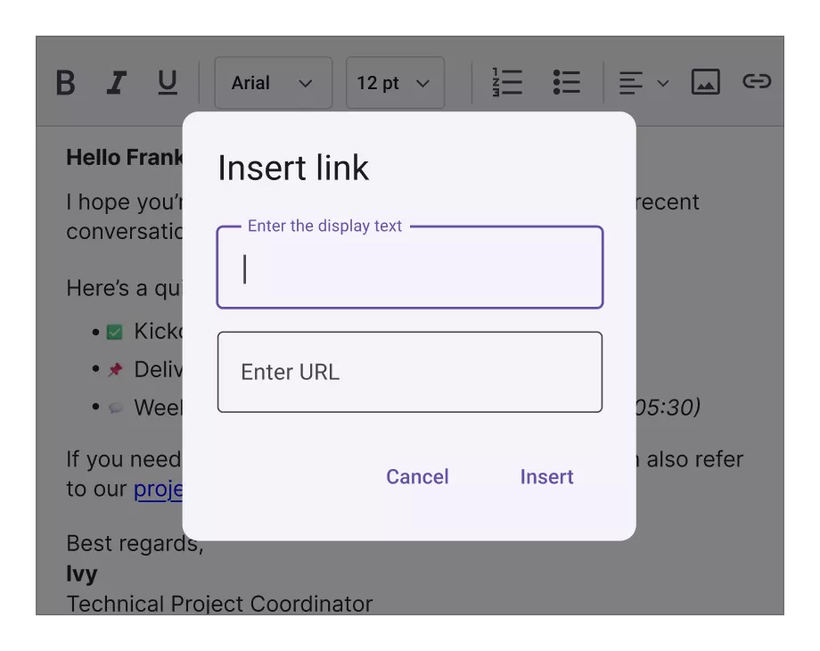Apply a numbered list
This screenshot has height=651, width=820.
coord(505,82)
